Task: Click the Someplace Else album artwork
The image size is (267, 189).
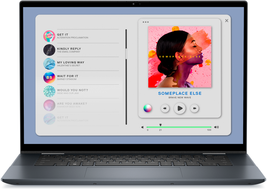Action: tap(179, 57)
